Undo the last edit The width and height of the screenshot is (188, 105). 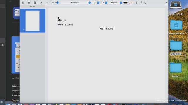41,3
